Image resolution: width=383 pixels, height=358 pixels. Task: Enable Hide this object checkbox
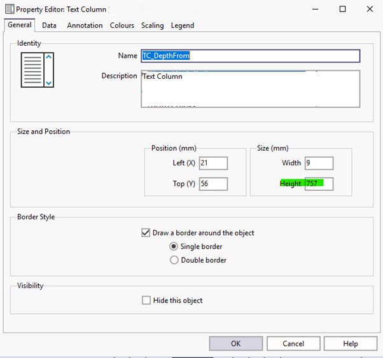click(147, 300)
